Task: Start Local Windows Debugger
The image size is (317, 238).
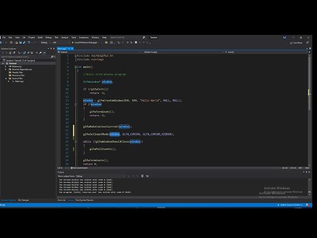Action: [x=85, y=42]
